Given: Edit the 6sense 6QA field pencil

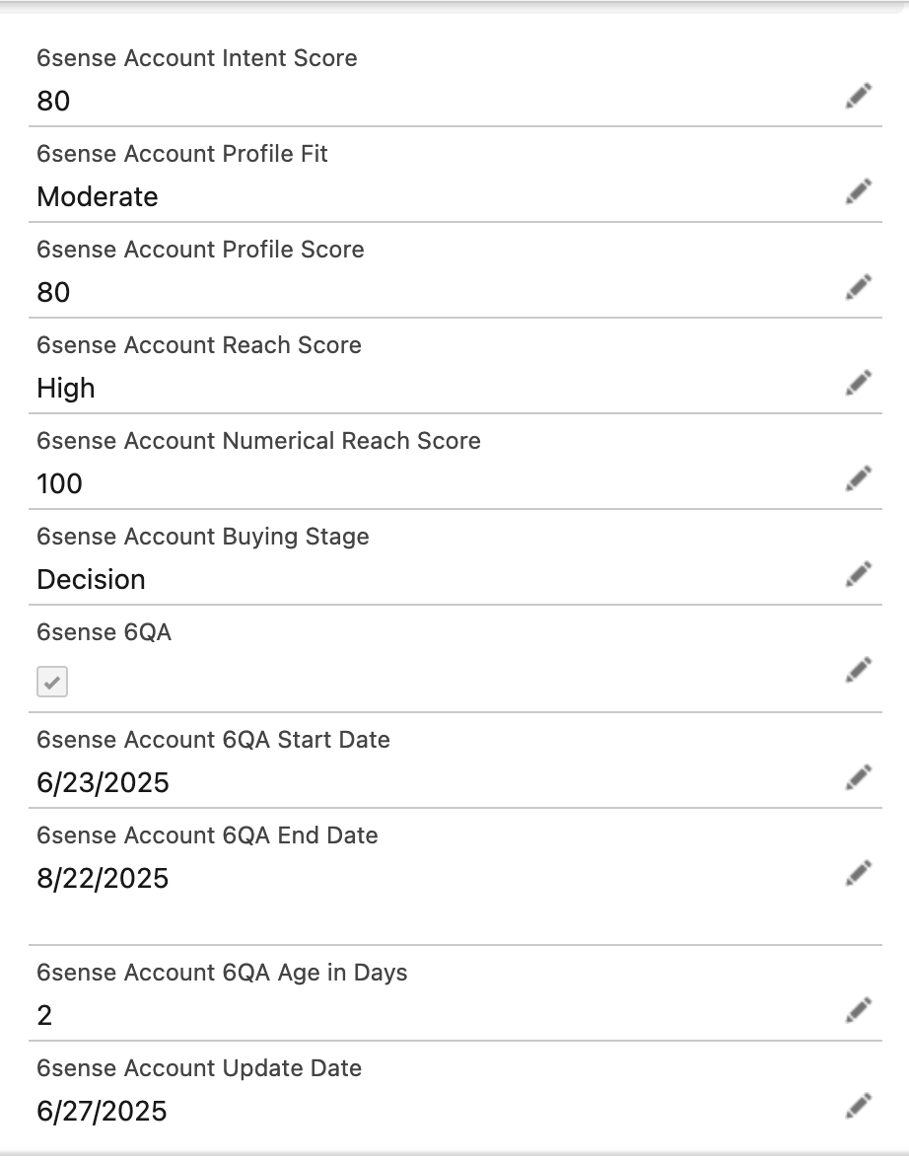Looking at the screenshot, I should coord(859,670).
